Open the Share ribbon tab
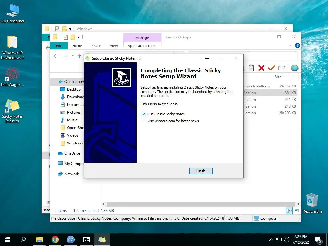The height and width of the screenshot is (246, 328). coord(96,46)
